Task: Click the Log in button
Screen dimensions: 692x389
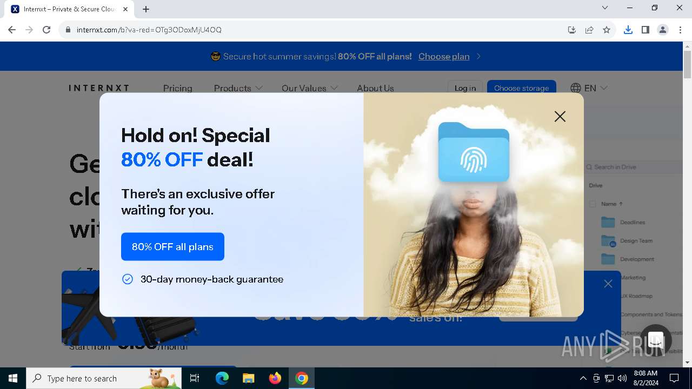Action: [465, 88]
